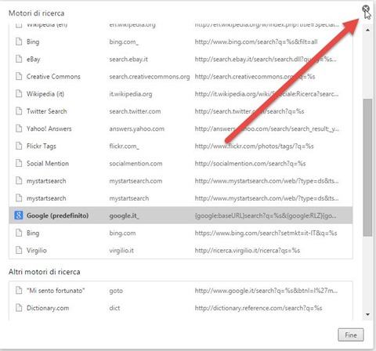Click the page icon beside "Mi sento fortunato"
The image size is (376, 351).
pyautogui.click(x=19, y=291)
